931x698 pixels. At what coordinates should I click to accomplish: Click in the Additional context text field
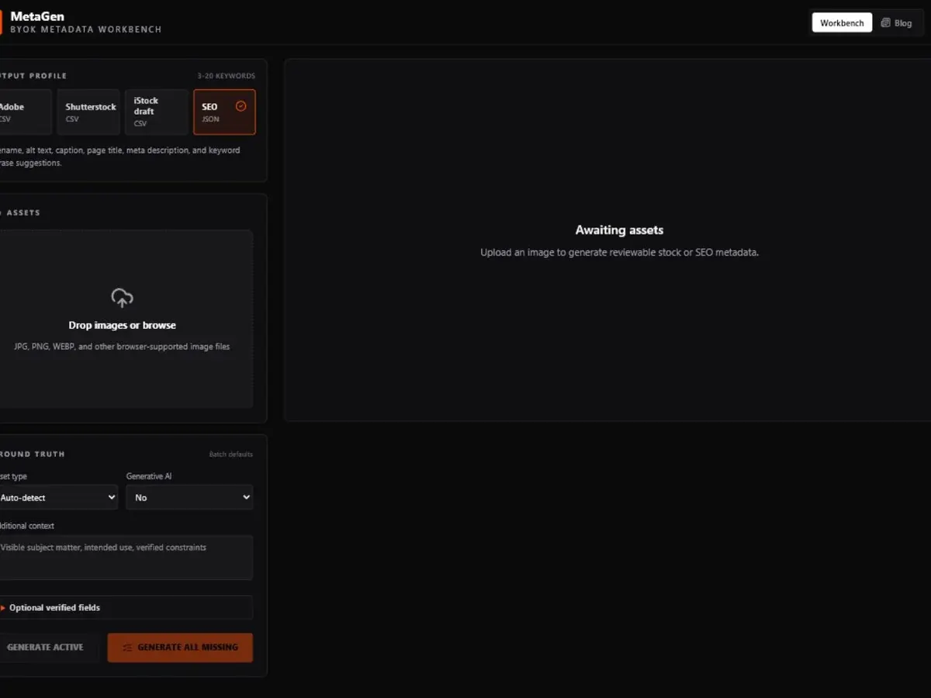pyautogui.click(x=126, y=558)
